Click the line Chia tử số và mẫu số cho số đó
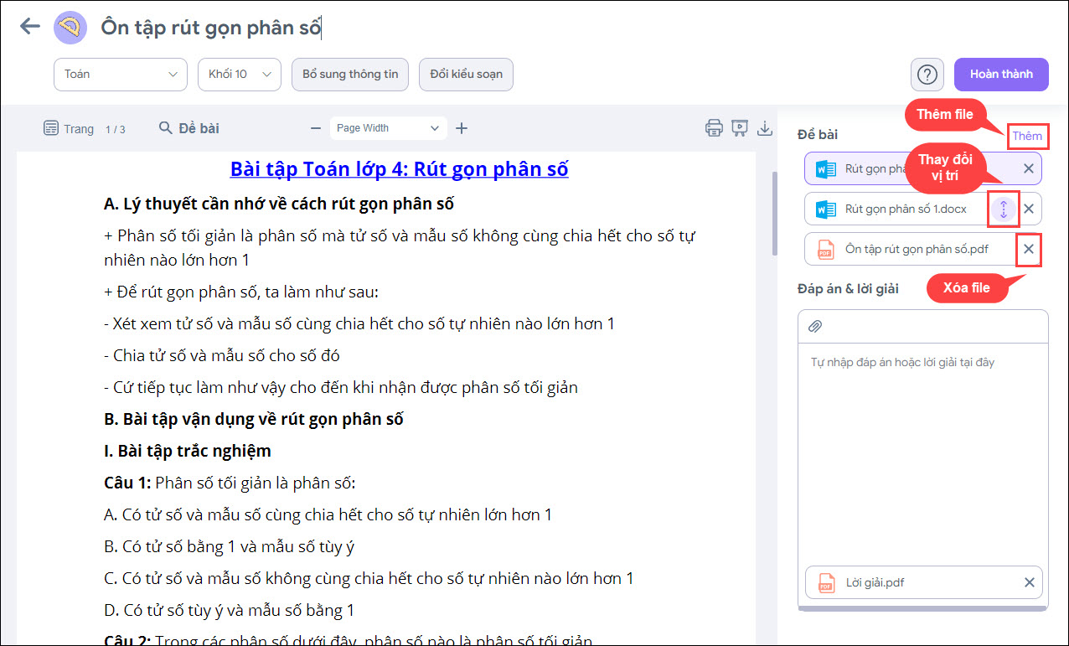1069x646 pixels. [x=222, y=355]
